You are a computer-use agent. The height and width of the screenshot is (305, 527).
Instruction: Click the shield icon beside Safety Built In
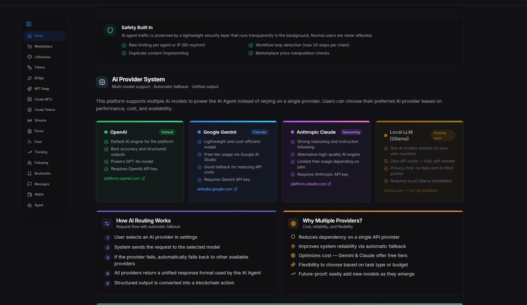coord(110,30)
